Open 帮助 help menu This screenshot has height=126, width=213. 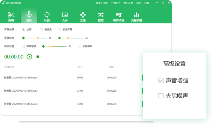(x=139, y=3)
